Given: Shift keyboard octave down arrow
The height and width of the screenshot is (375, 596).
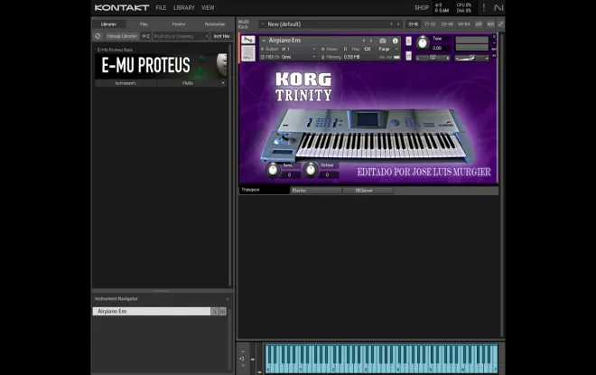Looking at the screenshot, I should pyautogui.click(x=243, y=366).
